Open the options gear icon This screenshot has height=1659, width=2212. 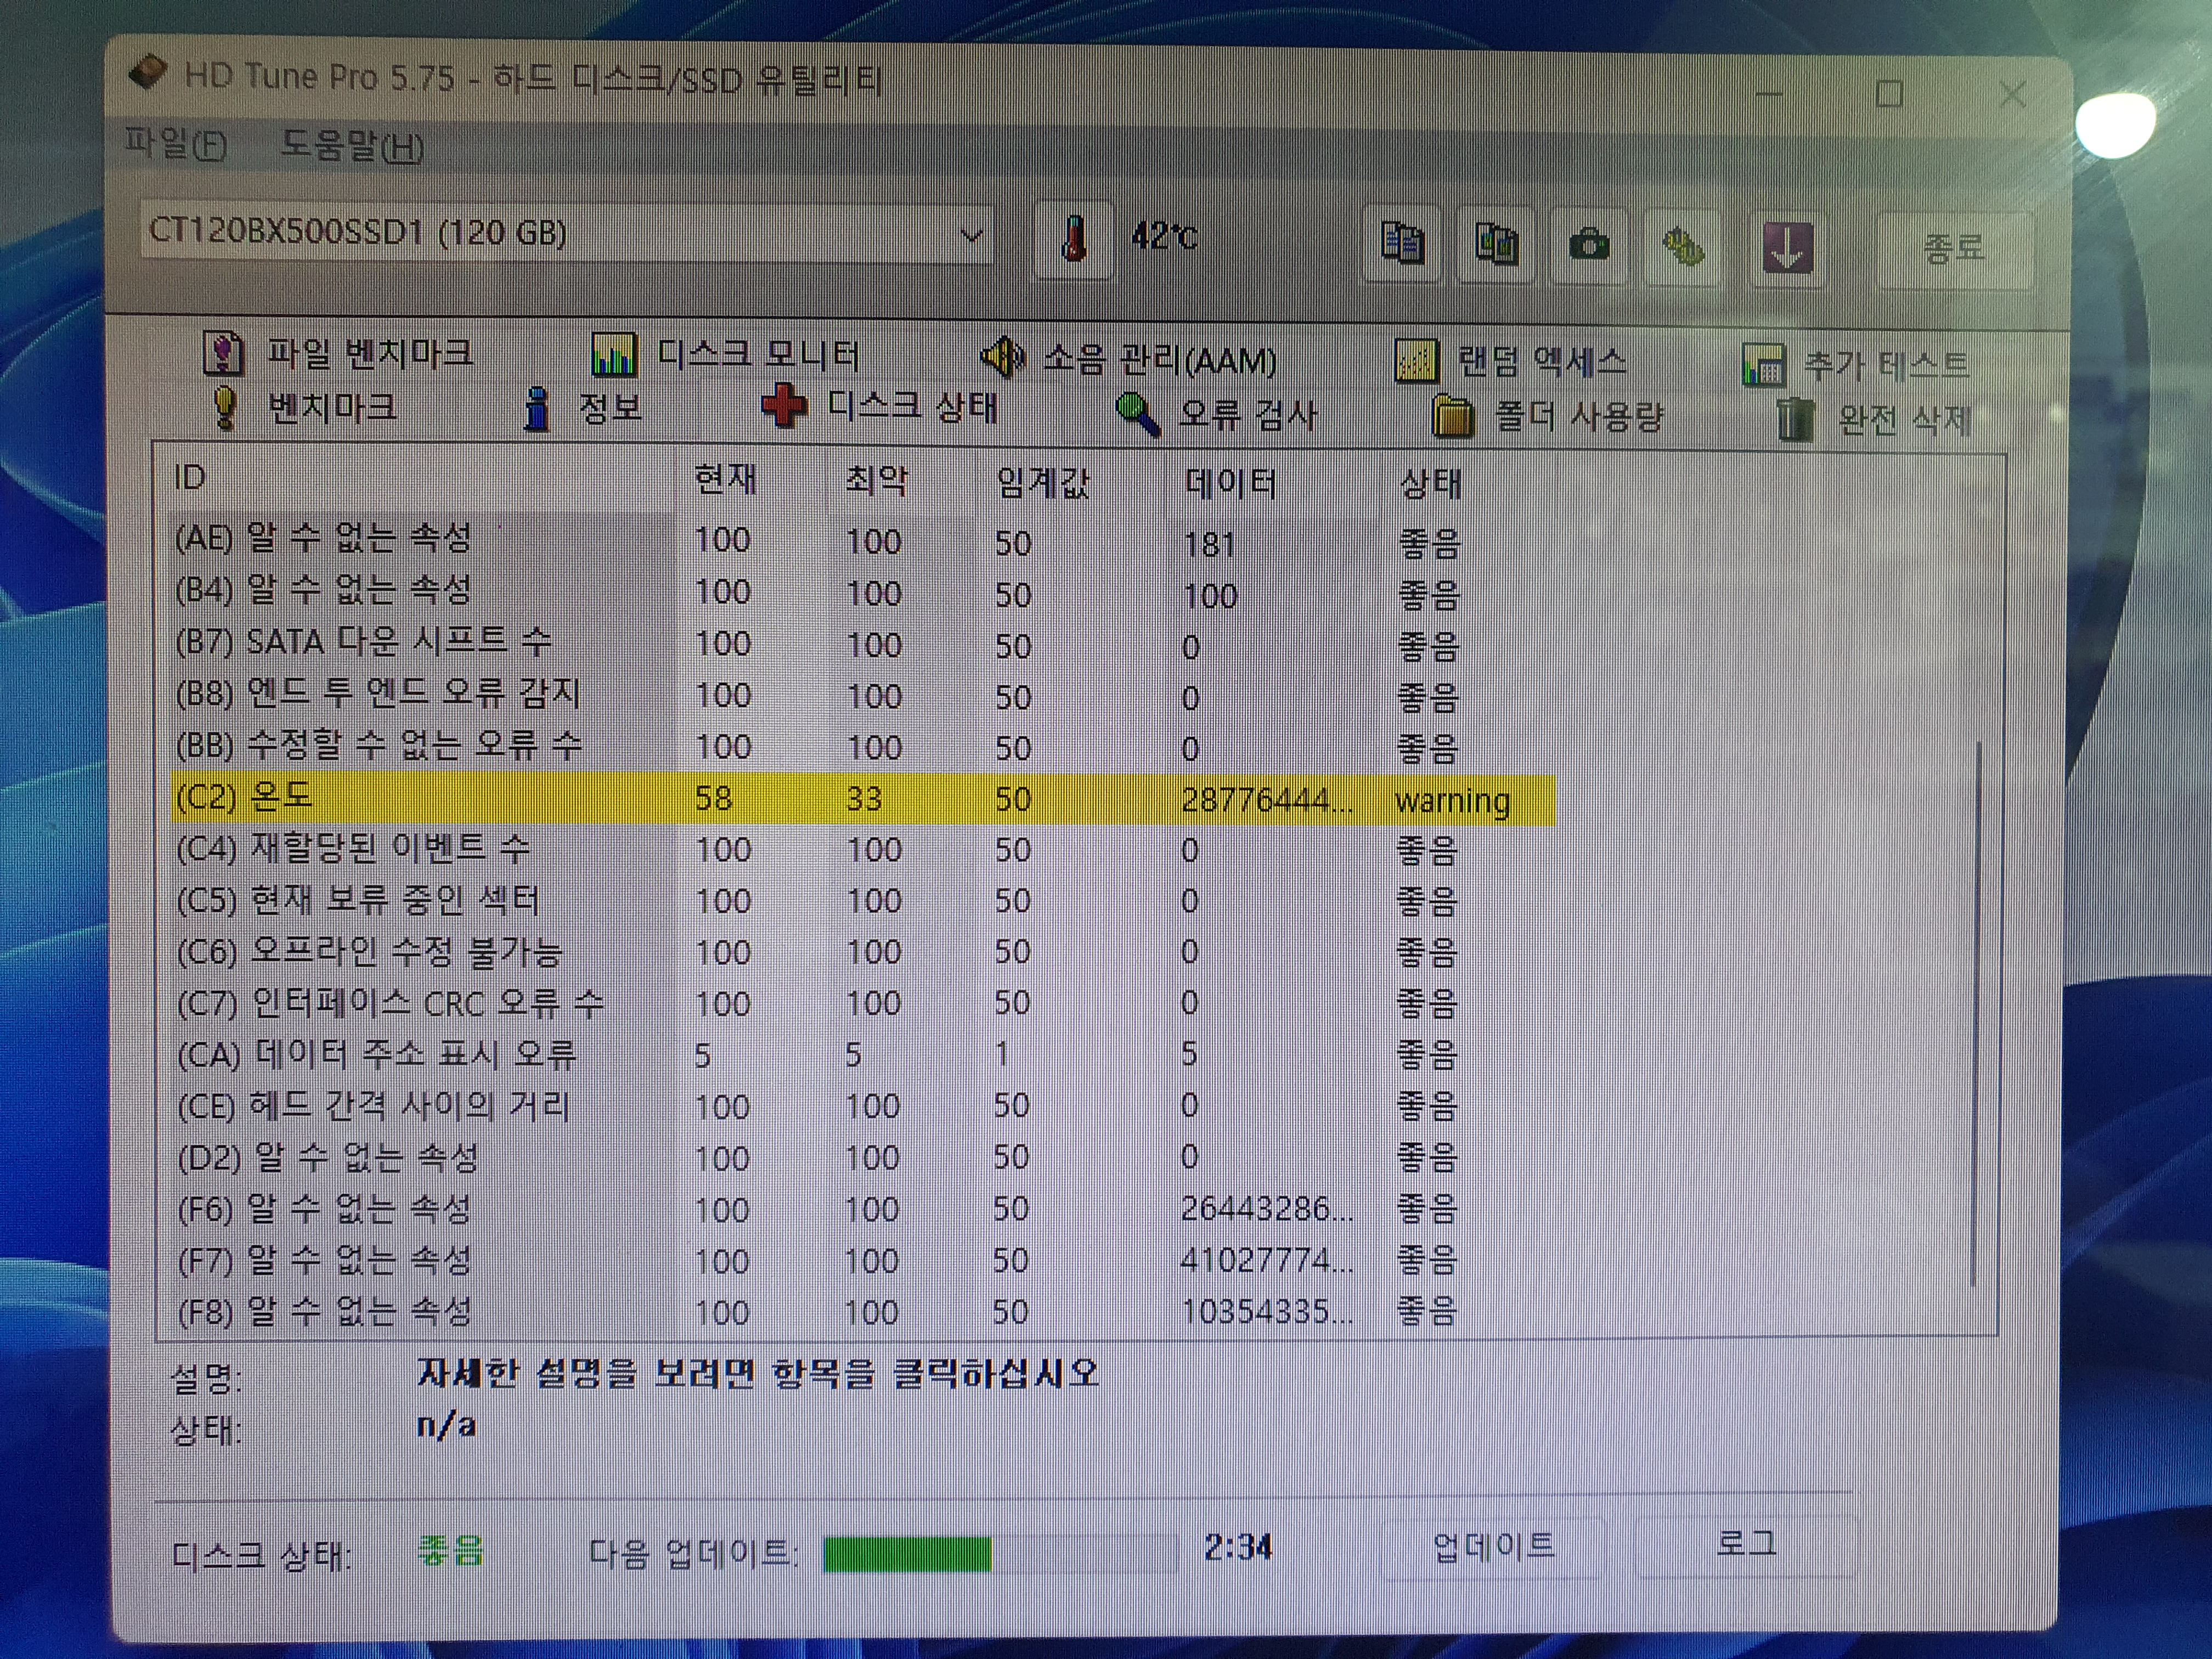(1683, 247)
